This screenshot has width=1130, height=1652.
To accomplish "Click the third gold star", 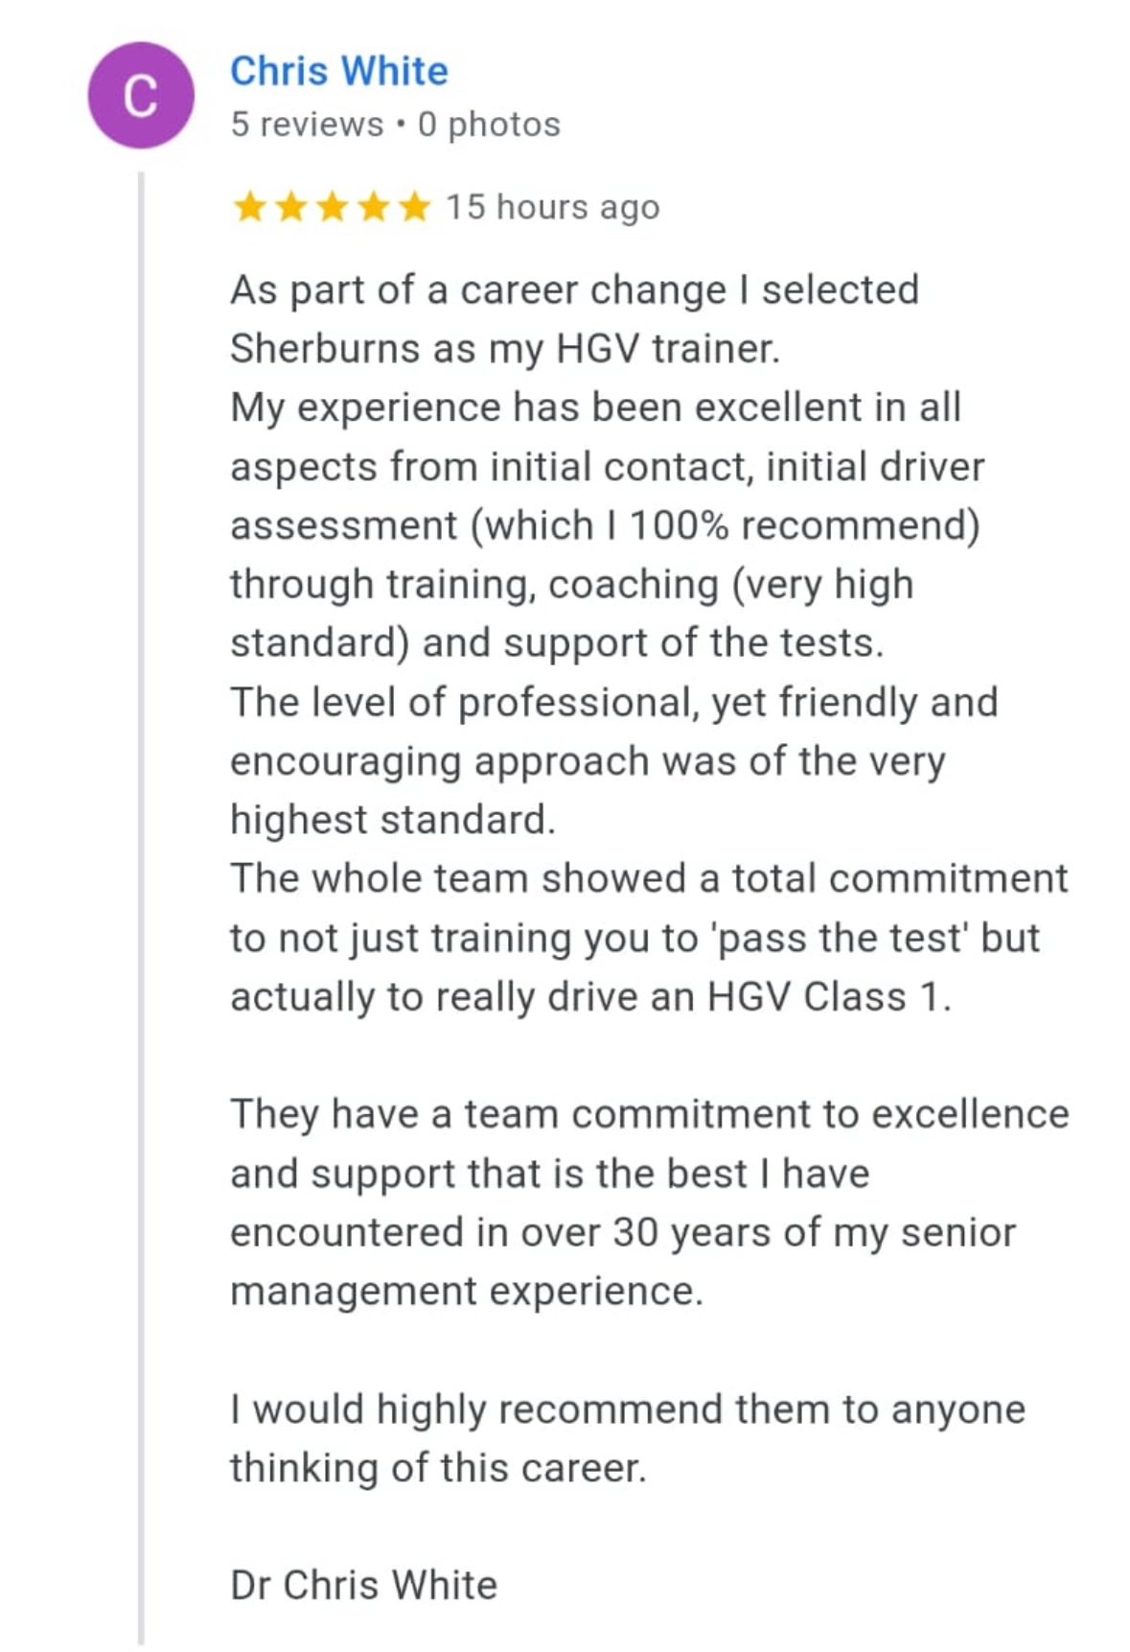I will click(x=332, y=206).
